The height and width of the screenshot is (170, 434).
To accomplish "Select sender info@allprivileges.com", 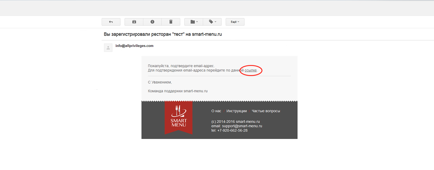I will [134, 46].
